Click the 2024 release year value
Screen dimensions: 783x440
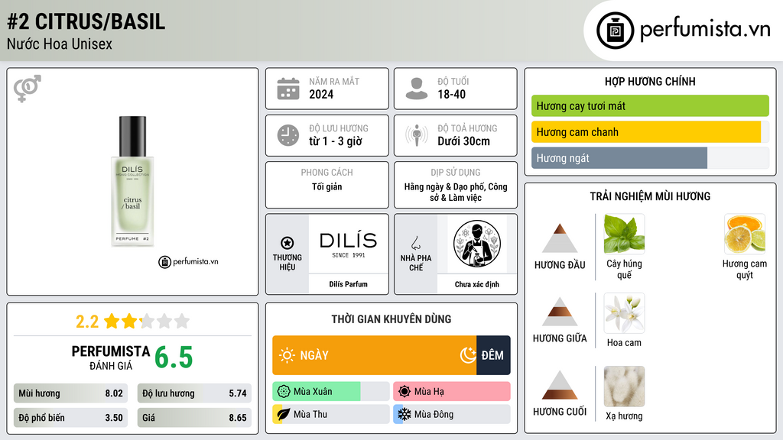[x=321, y=94]
